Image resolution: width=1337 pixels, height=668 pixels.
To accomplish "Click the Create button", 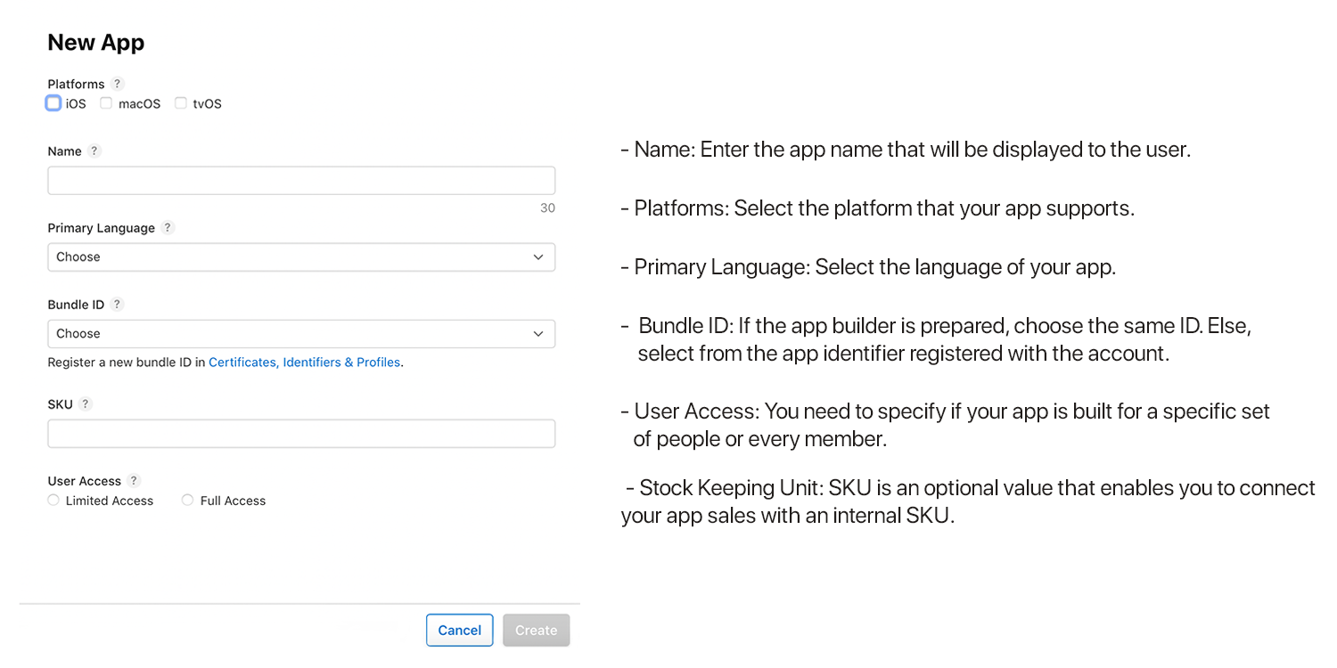I will 537,631.
